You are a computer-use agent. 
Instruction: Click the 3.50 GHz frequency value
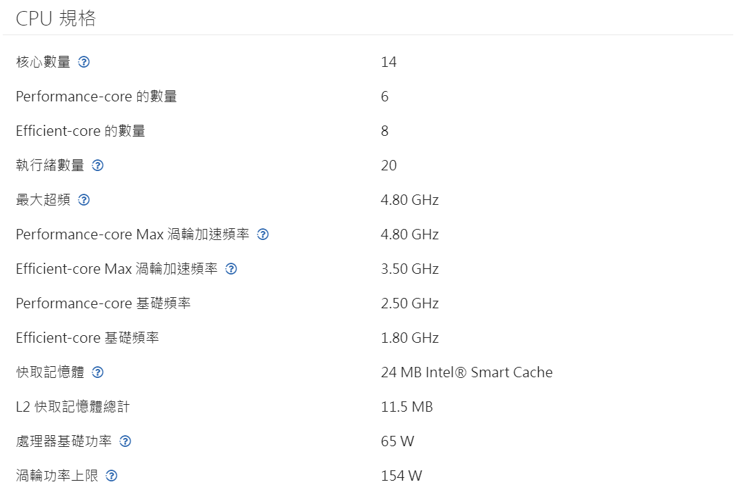coord(410,269)
